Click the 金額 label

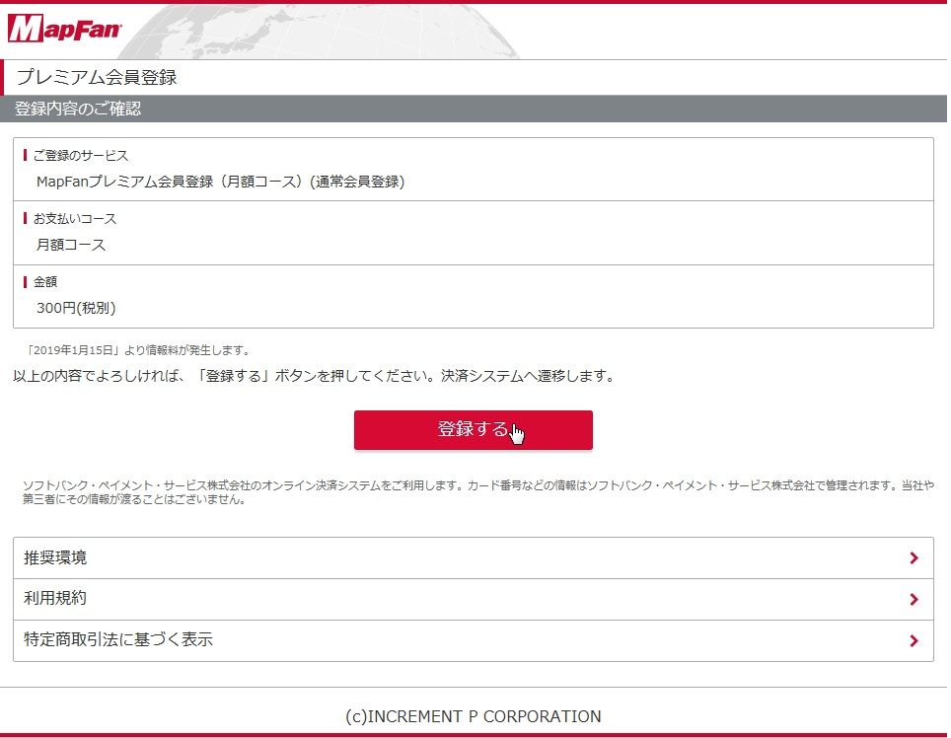44,282
